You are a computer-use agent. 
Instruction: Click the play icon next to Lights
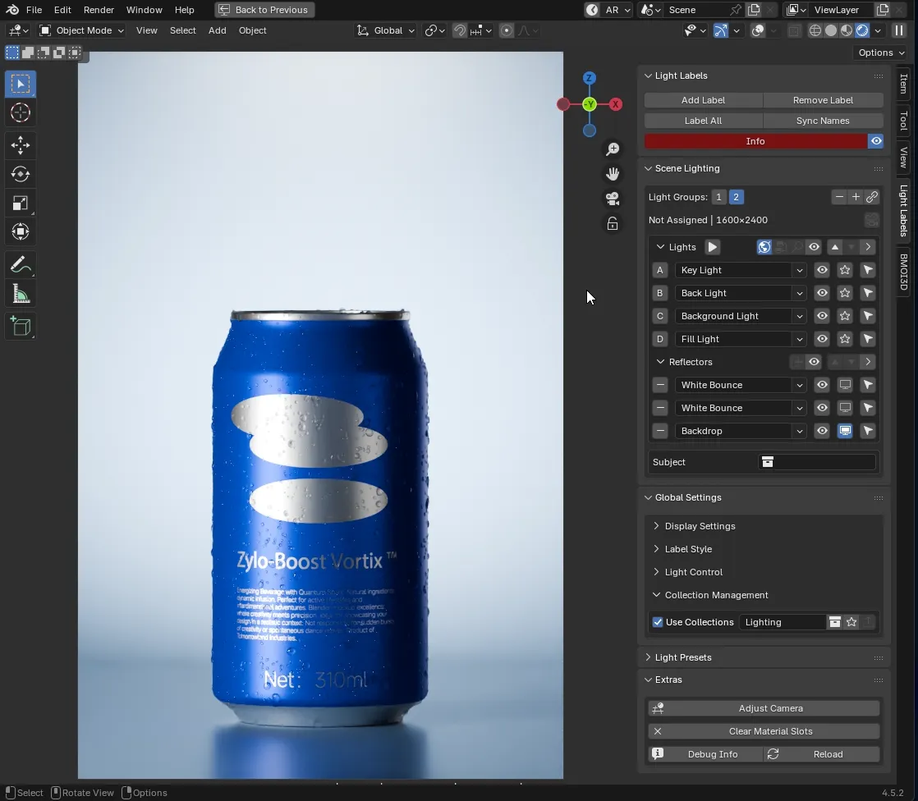click(x=713, y=247)
